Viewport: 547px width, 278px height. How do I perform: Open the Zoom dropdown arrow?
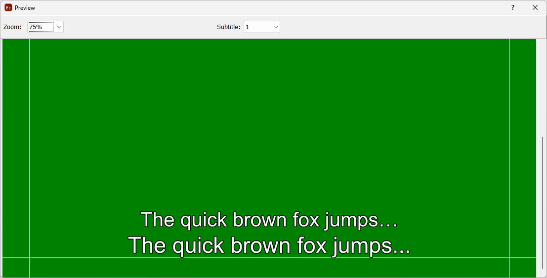pos(59,27)
